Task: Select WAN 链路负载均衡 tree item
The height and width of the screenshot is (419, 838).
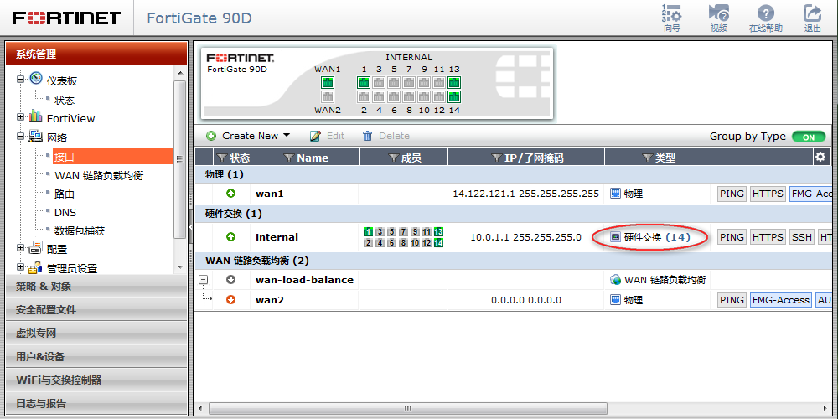Action: [x=99, y=175]
